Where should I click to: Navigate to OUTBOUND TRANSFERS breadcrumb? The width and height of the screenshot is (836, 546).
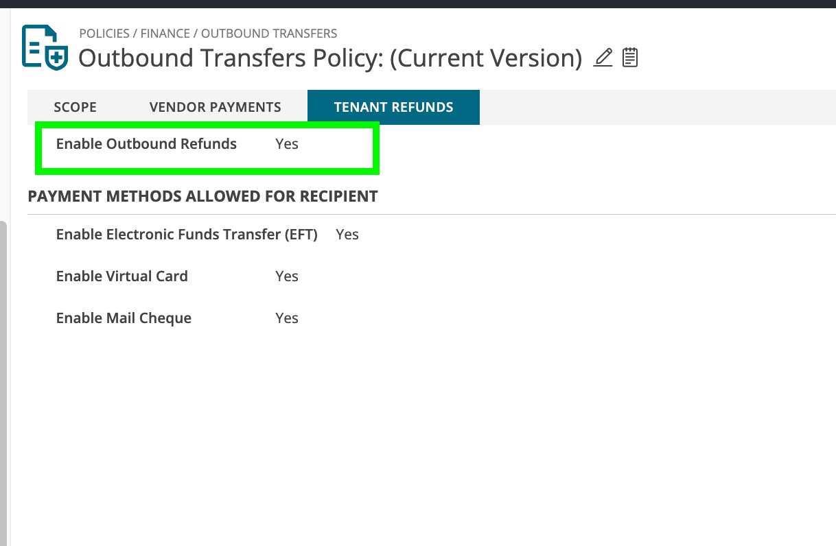[x=269, y=33]
